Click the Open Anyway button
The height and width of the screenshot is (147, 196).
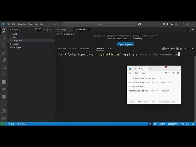(125, 44)
